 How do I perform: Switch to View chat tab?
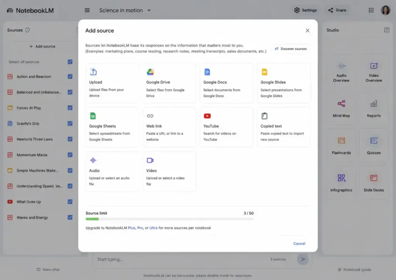(48, 270)
